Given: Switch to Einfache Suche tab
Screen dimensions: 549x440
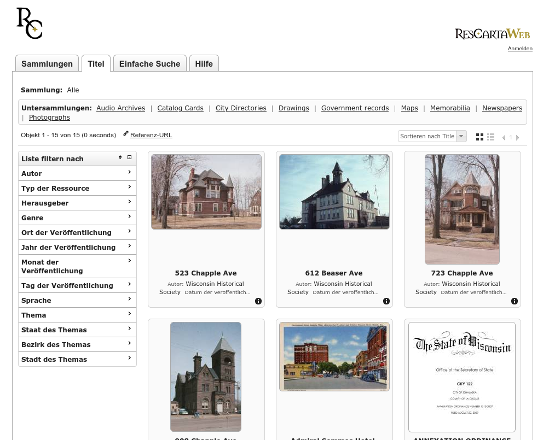Looking at the screenshot, I should [x=149, y=63].
